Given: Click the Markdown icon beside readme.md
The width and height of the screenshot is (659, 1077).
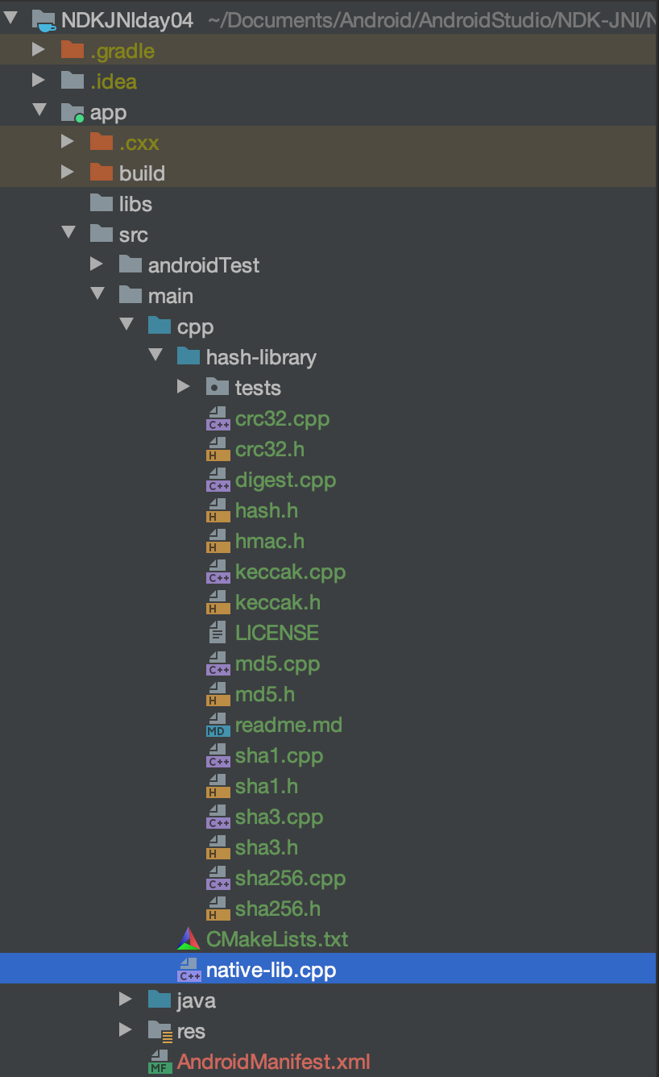Looking at the screenshot, I should click(x=216, y=725).
